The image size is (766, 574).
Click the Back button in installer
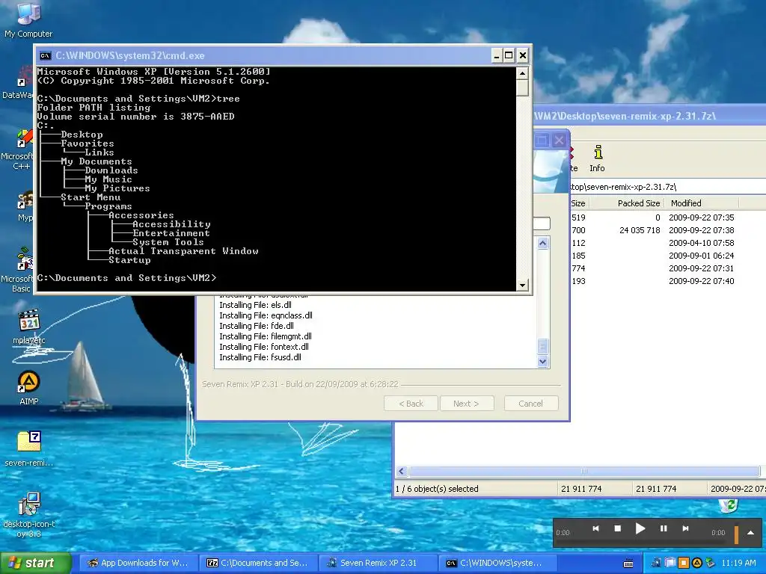[411, 404]
